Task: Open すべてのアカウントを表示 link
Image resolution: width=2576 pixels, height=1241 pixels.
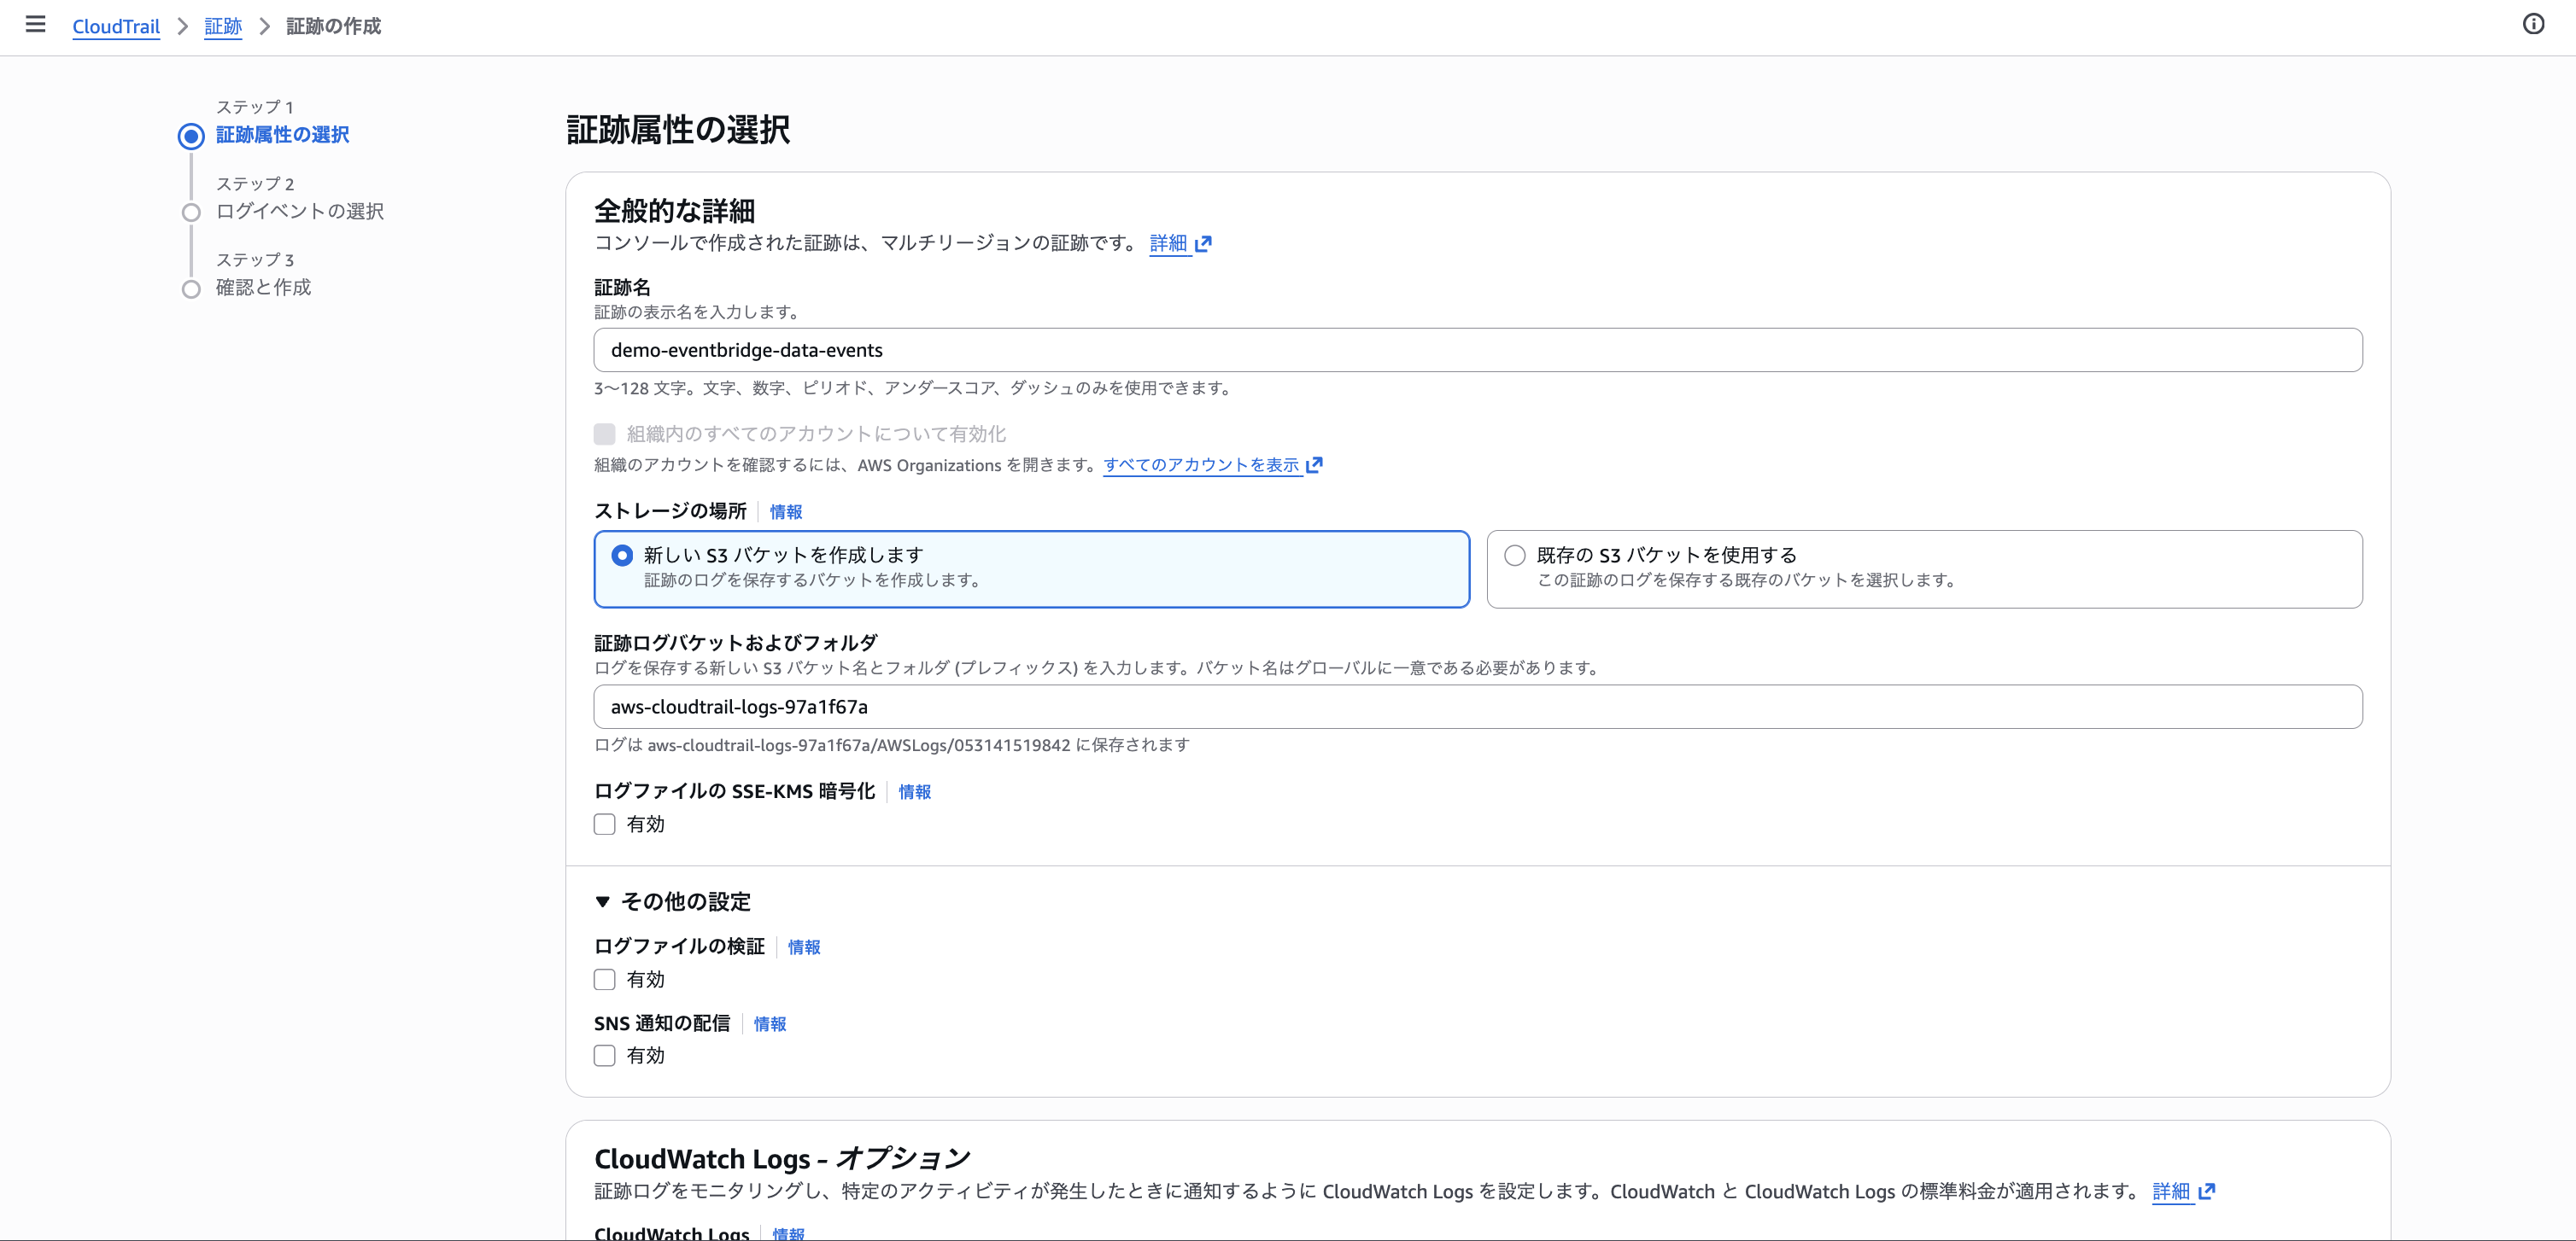Action: click(1201, 464)
